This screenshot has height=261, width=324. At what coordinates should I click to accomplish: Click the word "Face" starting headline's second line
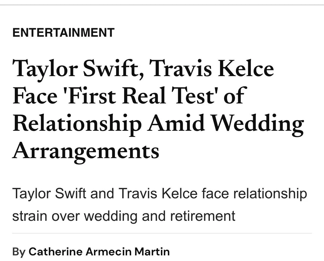pos(35,96)
